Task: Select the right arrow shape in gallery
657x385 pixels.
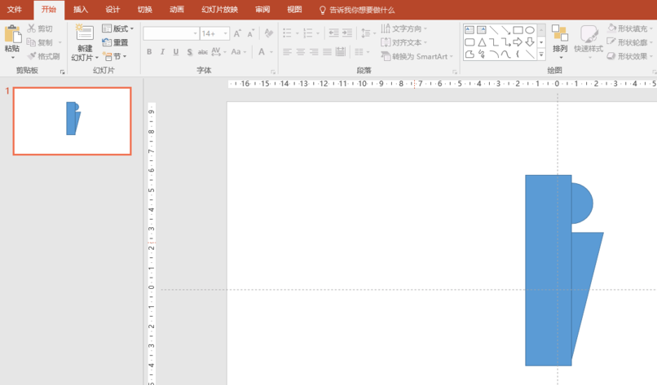Action: pyautogui.click(x=518, y=42)
